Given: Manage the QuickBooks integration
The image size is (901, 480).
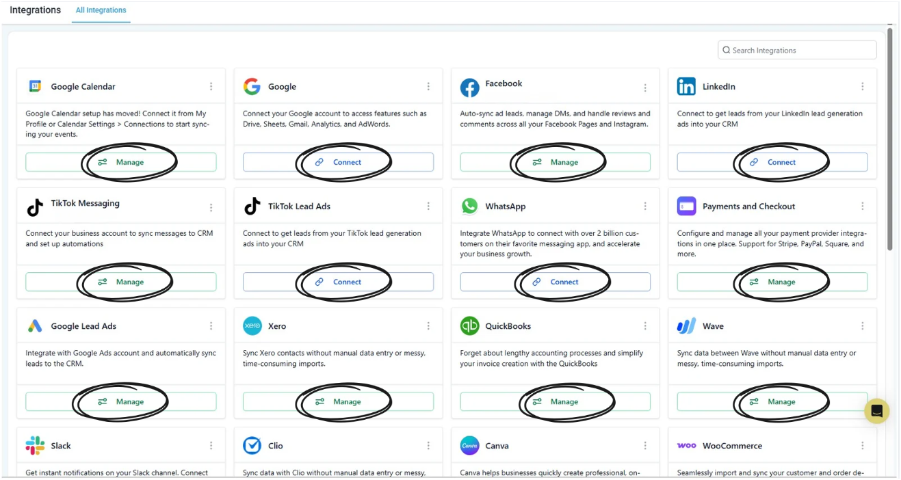Looking at the screenshot, I should coord(556,401).
